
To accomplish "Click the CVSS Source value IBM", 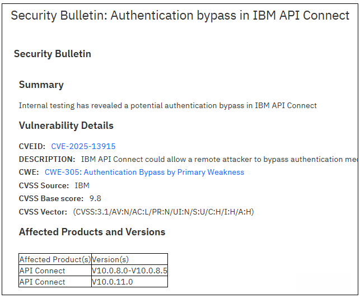I will tap(82, 185).
